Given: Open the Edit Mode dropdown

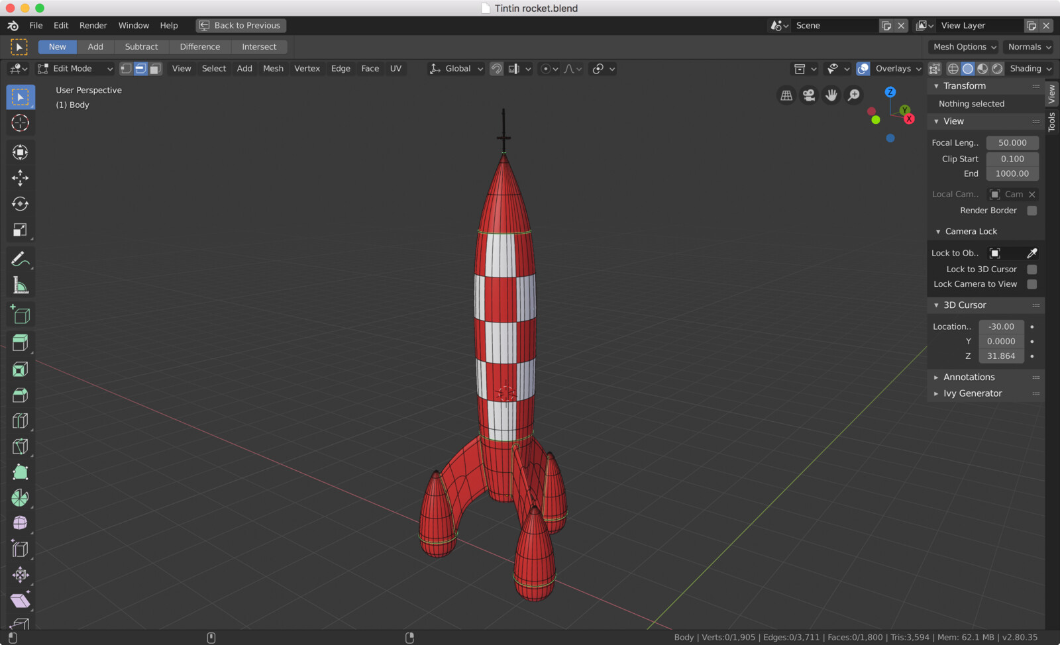Looking at the screenshot, I should tap(75, 69).
